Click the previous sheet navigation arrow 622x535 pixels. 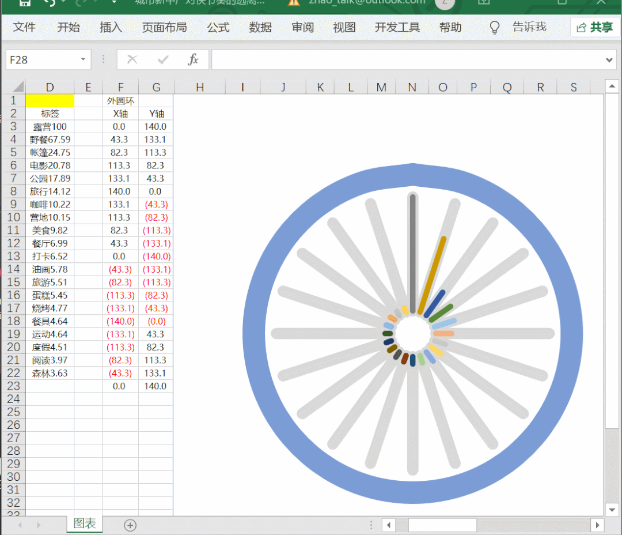(20, 525)
